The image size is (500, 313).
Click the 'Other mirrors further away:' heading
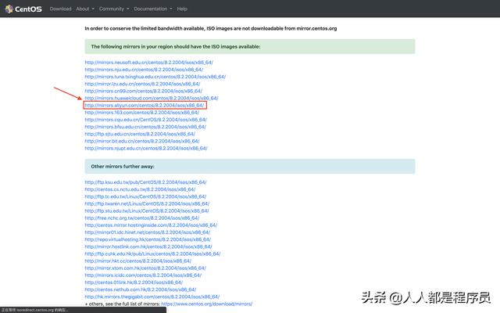tap(123, 167)
